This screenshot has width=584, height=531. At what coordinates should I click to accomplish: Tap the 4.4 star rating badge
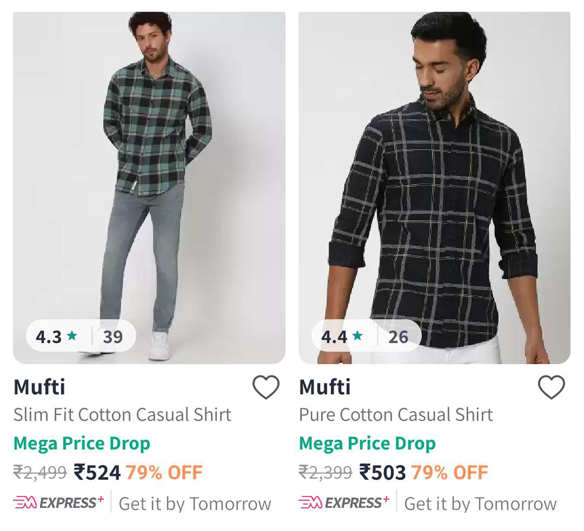(x=366, y=336)
